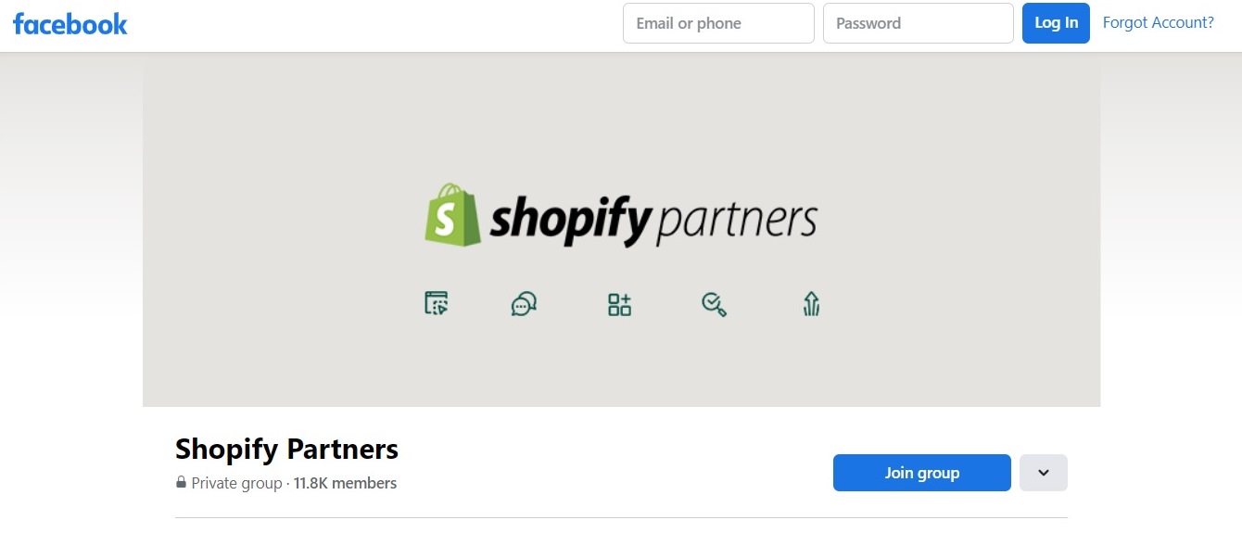Viewport: 1242px width, 533px height.
Task: Focus the Password field
Action: point(919,23)
